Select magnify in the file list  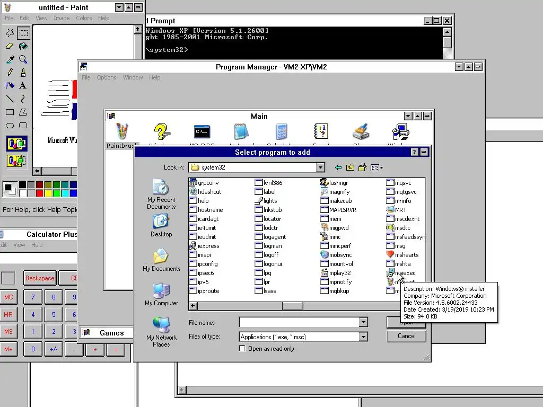(x=335, y=192)
